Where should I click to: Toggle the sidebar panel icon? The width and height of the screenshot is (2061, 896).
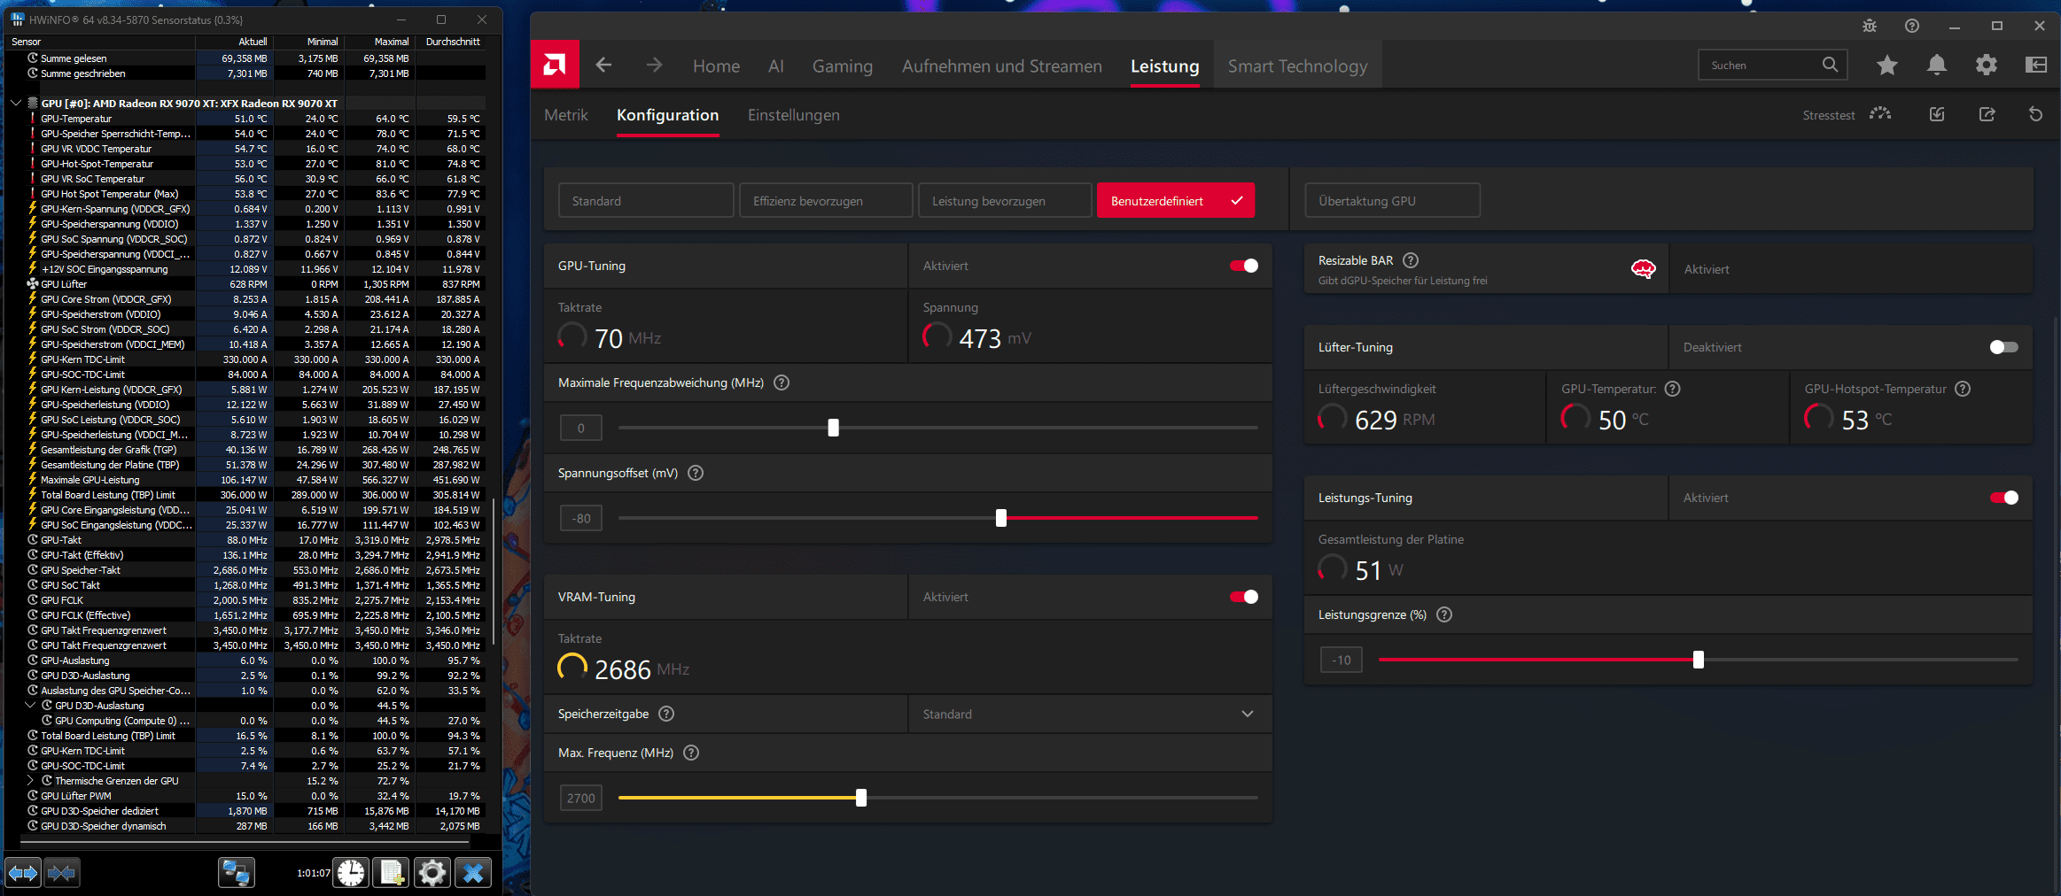point(2036,65)
